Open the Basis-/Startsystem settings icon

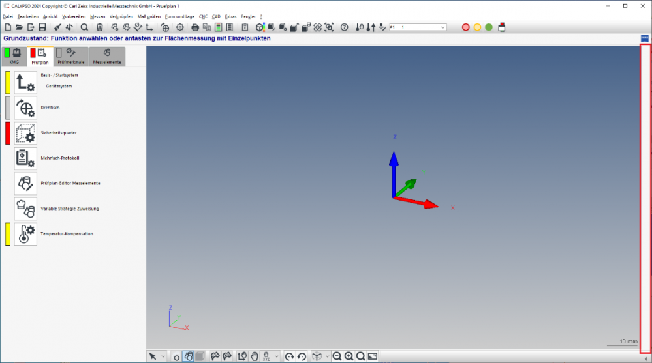25,82
